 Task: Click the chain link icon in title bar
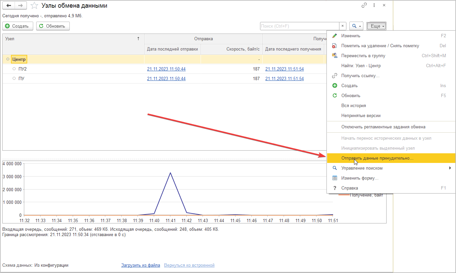364,5
